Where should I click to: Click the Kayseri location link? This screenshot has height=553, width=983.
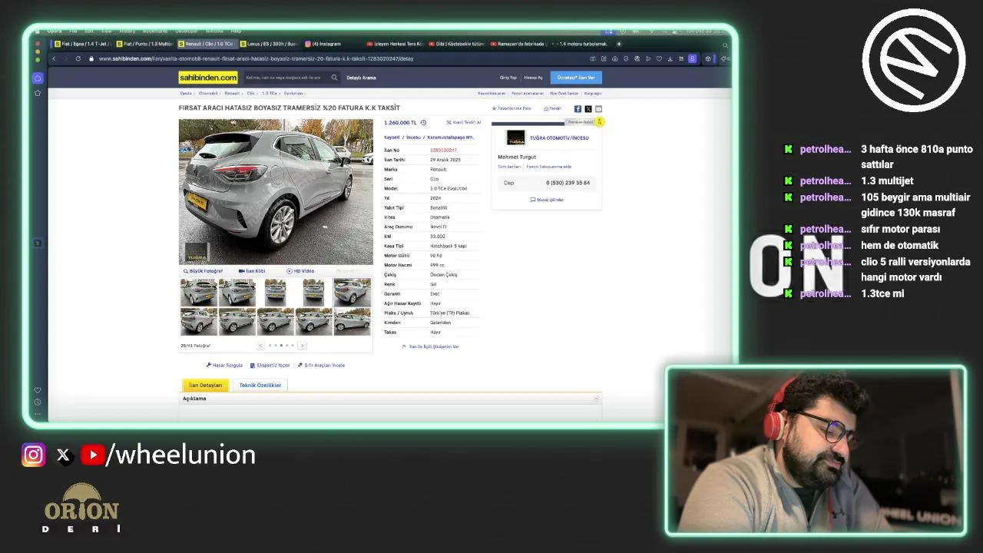point(392,137)
